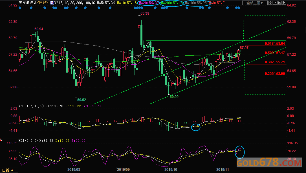Image resolution: width=306 pixels, height=173 pixels.
Task: Click the J:93.43 value
Action: click(78, 140)
